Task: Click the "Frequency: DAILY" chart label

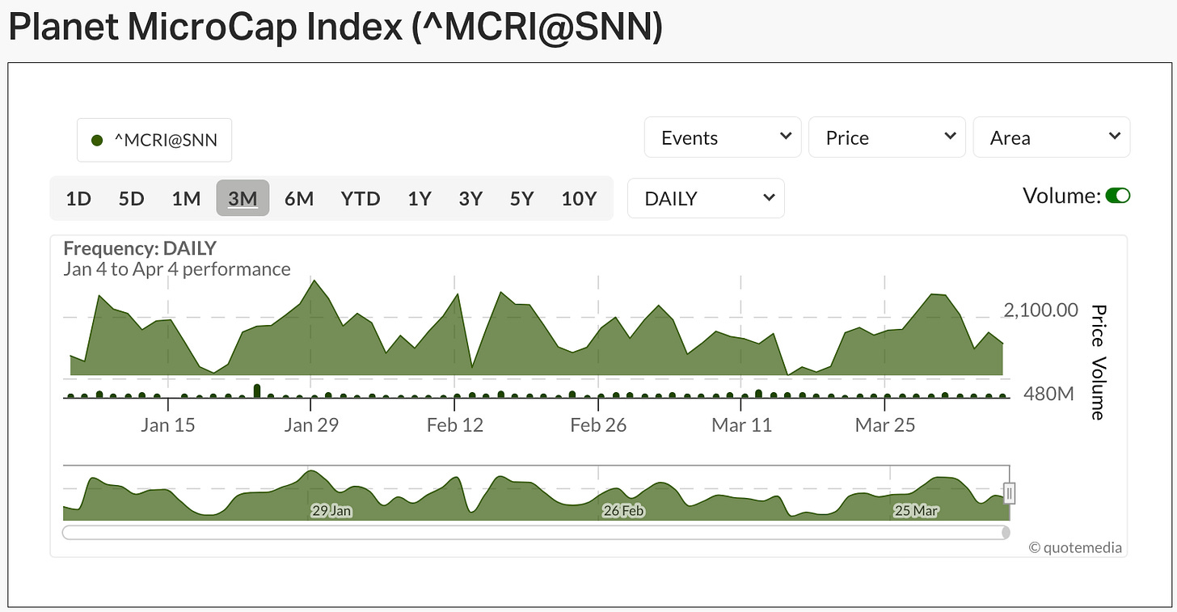Action: pos(140,248)
